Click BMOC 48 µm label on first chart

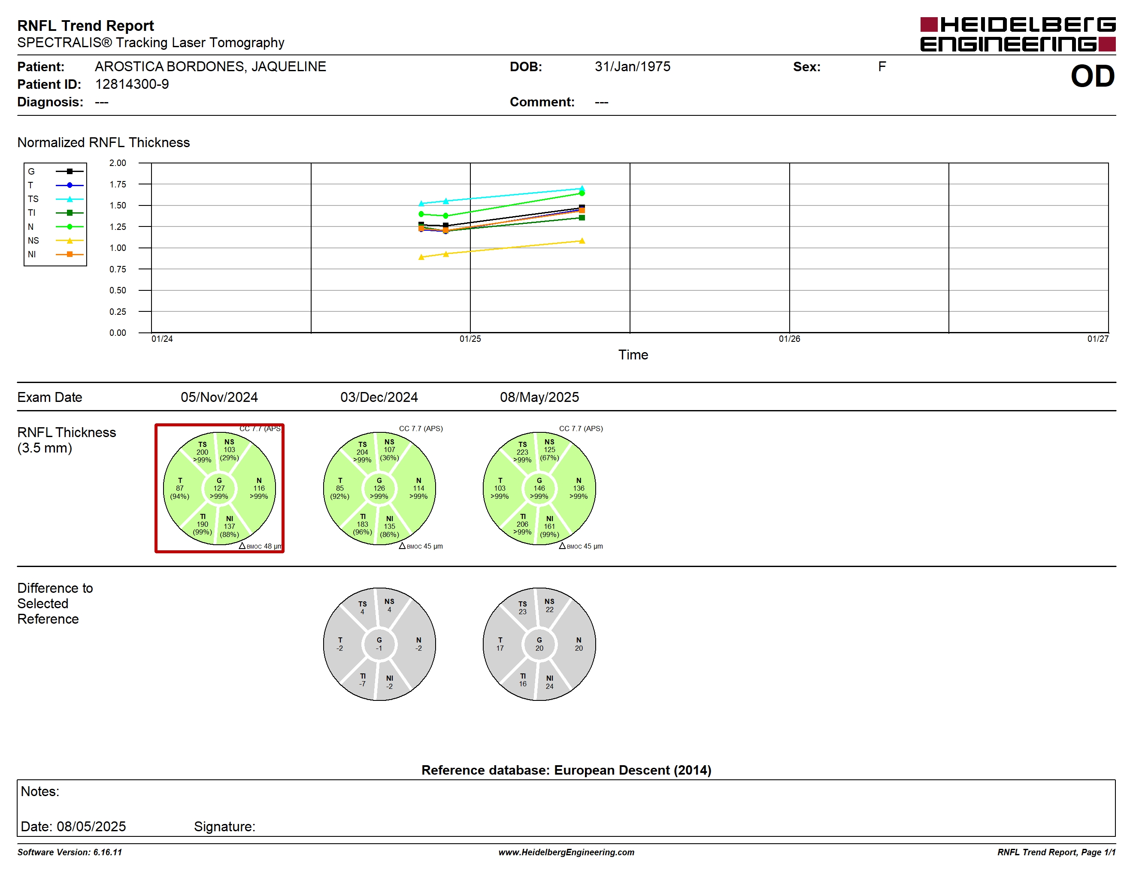pyautogui.click(x=261, y=546)
